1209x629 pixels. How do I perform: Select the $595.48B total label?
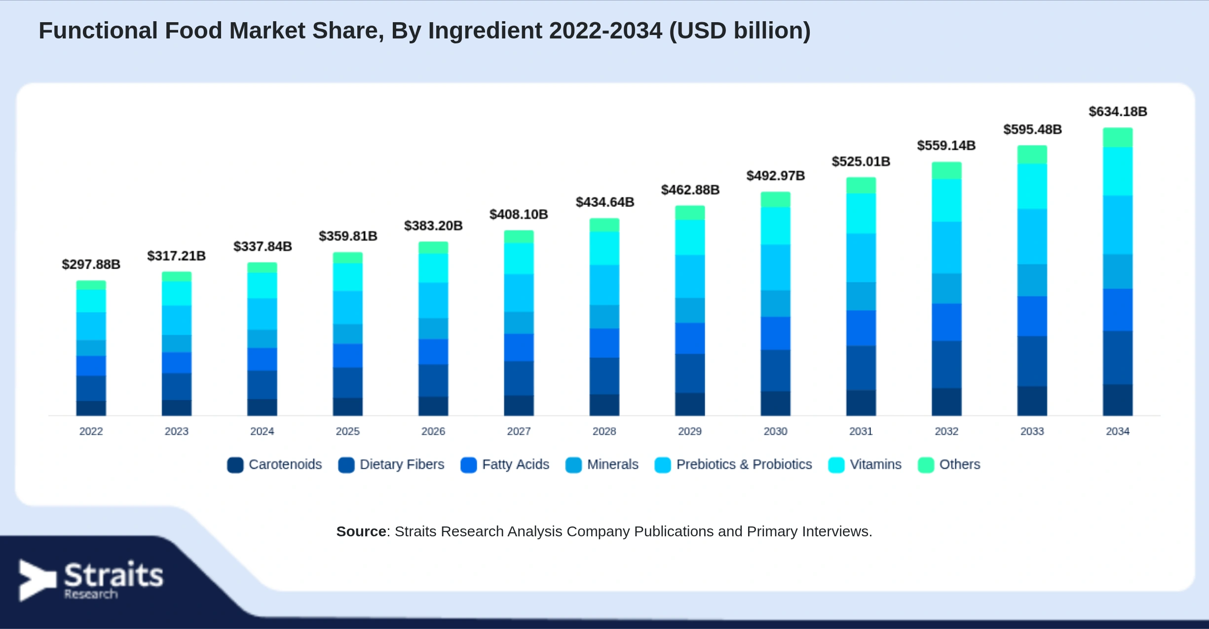[x=1032, y=130]
